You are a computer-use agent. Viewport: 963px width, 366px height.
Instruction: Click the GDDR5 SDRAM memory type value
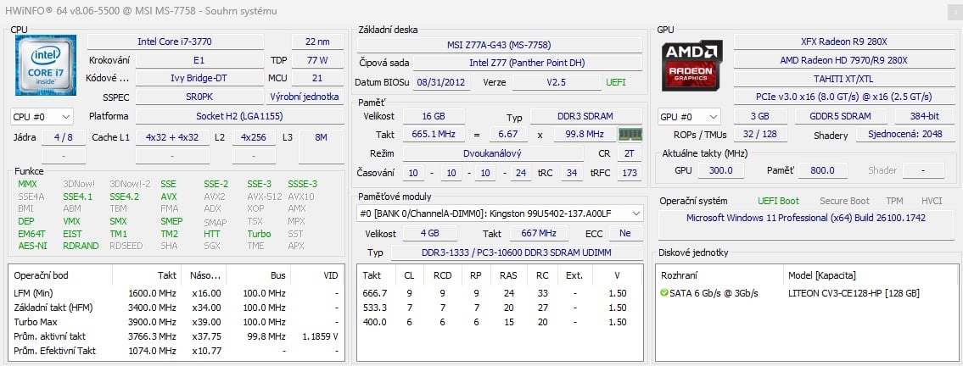click(x=841, y=116)
